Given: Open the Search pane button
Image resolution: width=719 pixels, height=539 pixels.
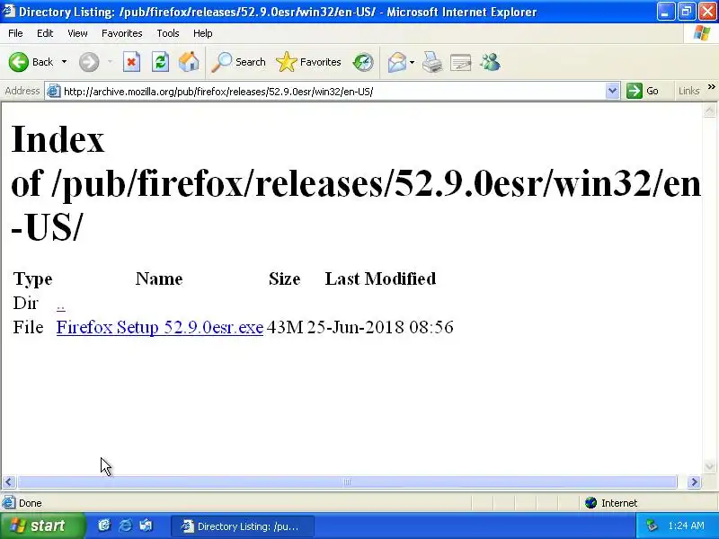Looking at the screenshot, I should 238,62.
